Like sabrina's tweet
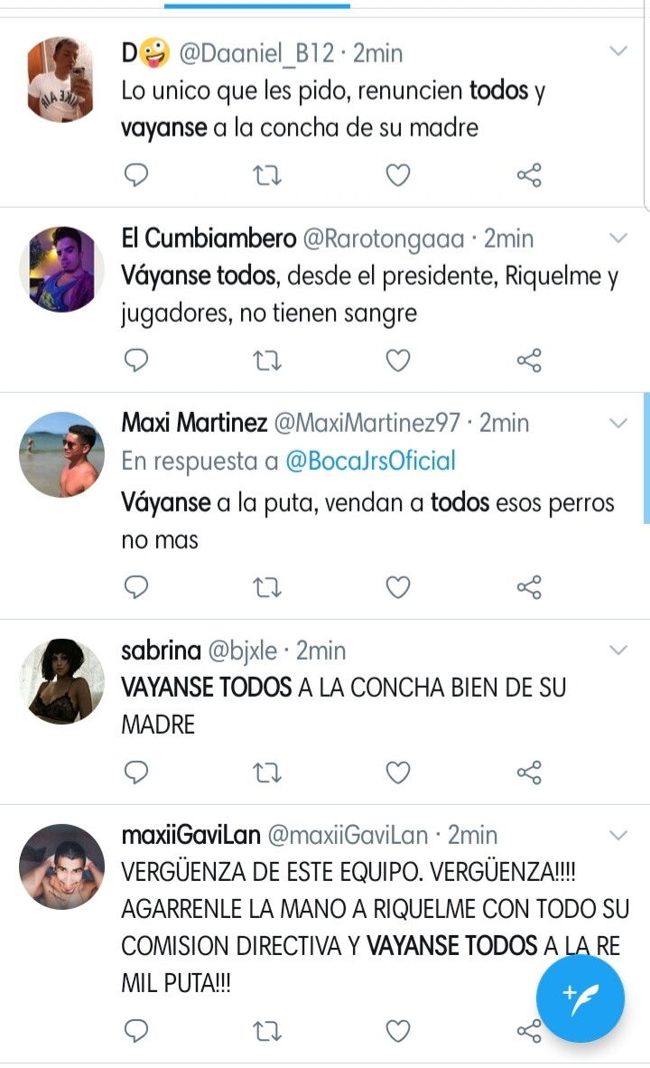 pyautogui.click(x=398, y=773)
